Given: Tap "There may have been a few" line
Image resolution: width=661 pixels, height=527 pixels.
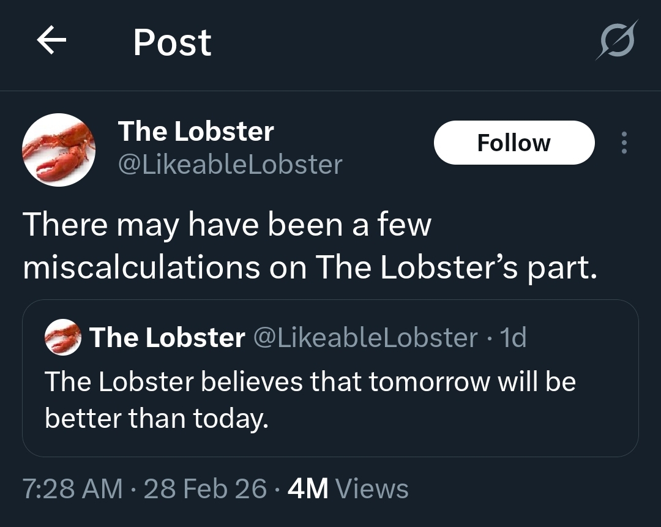Looking at the screenshot, I should pos(227,225).
